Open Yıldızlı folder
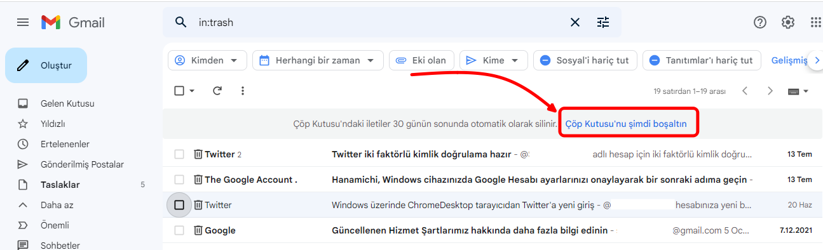This screenshot has width=823, height=250. pos(53,124)
